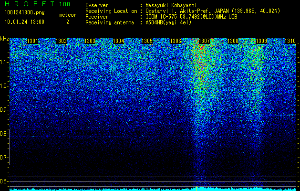Click the Ovserver label

(97, 6)
